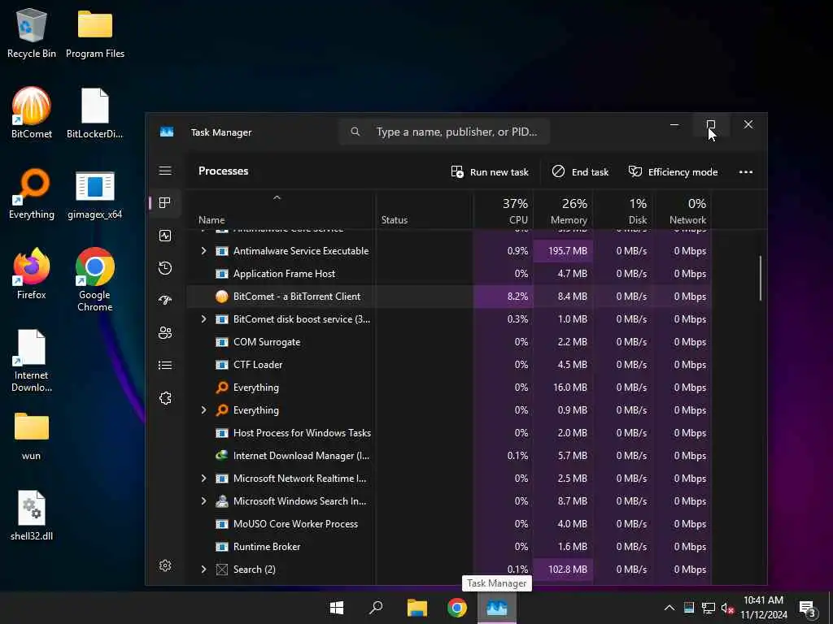Screen dimensions: 833x624
Task: Open the Startup apps sidebar icon
Action: click(165, 301)
